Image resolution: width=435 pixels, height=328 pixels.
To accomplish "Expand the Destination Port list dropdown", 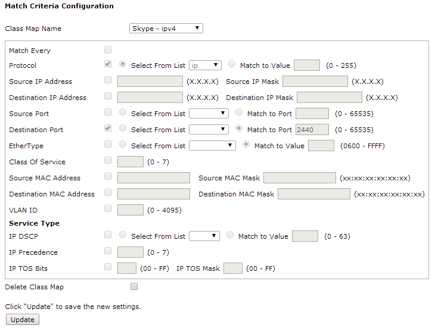I will (209, 129).
